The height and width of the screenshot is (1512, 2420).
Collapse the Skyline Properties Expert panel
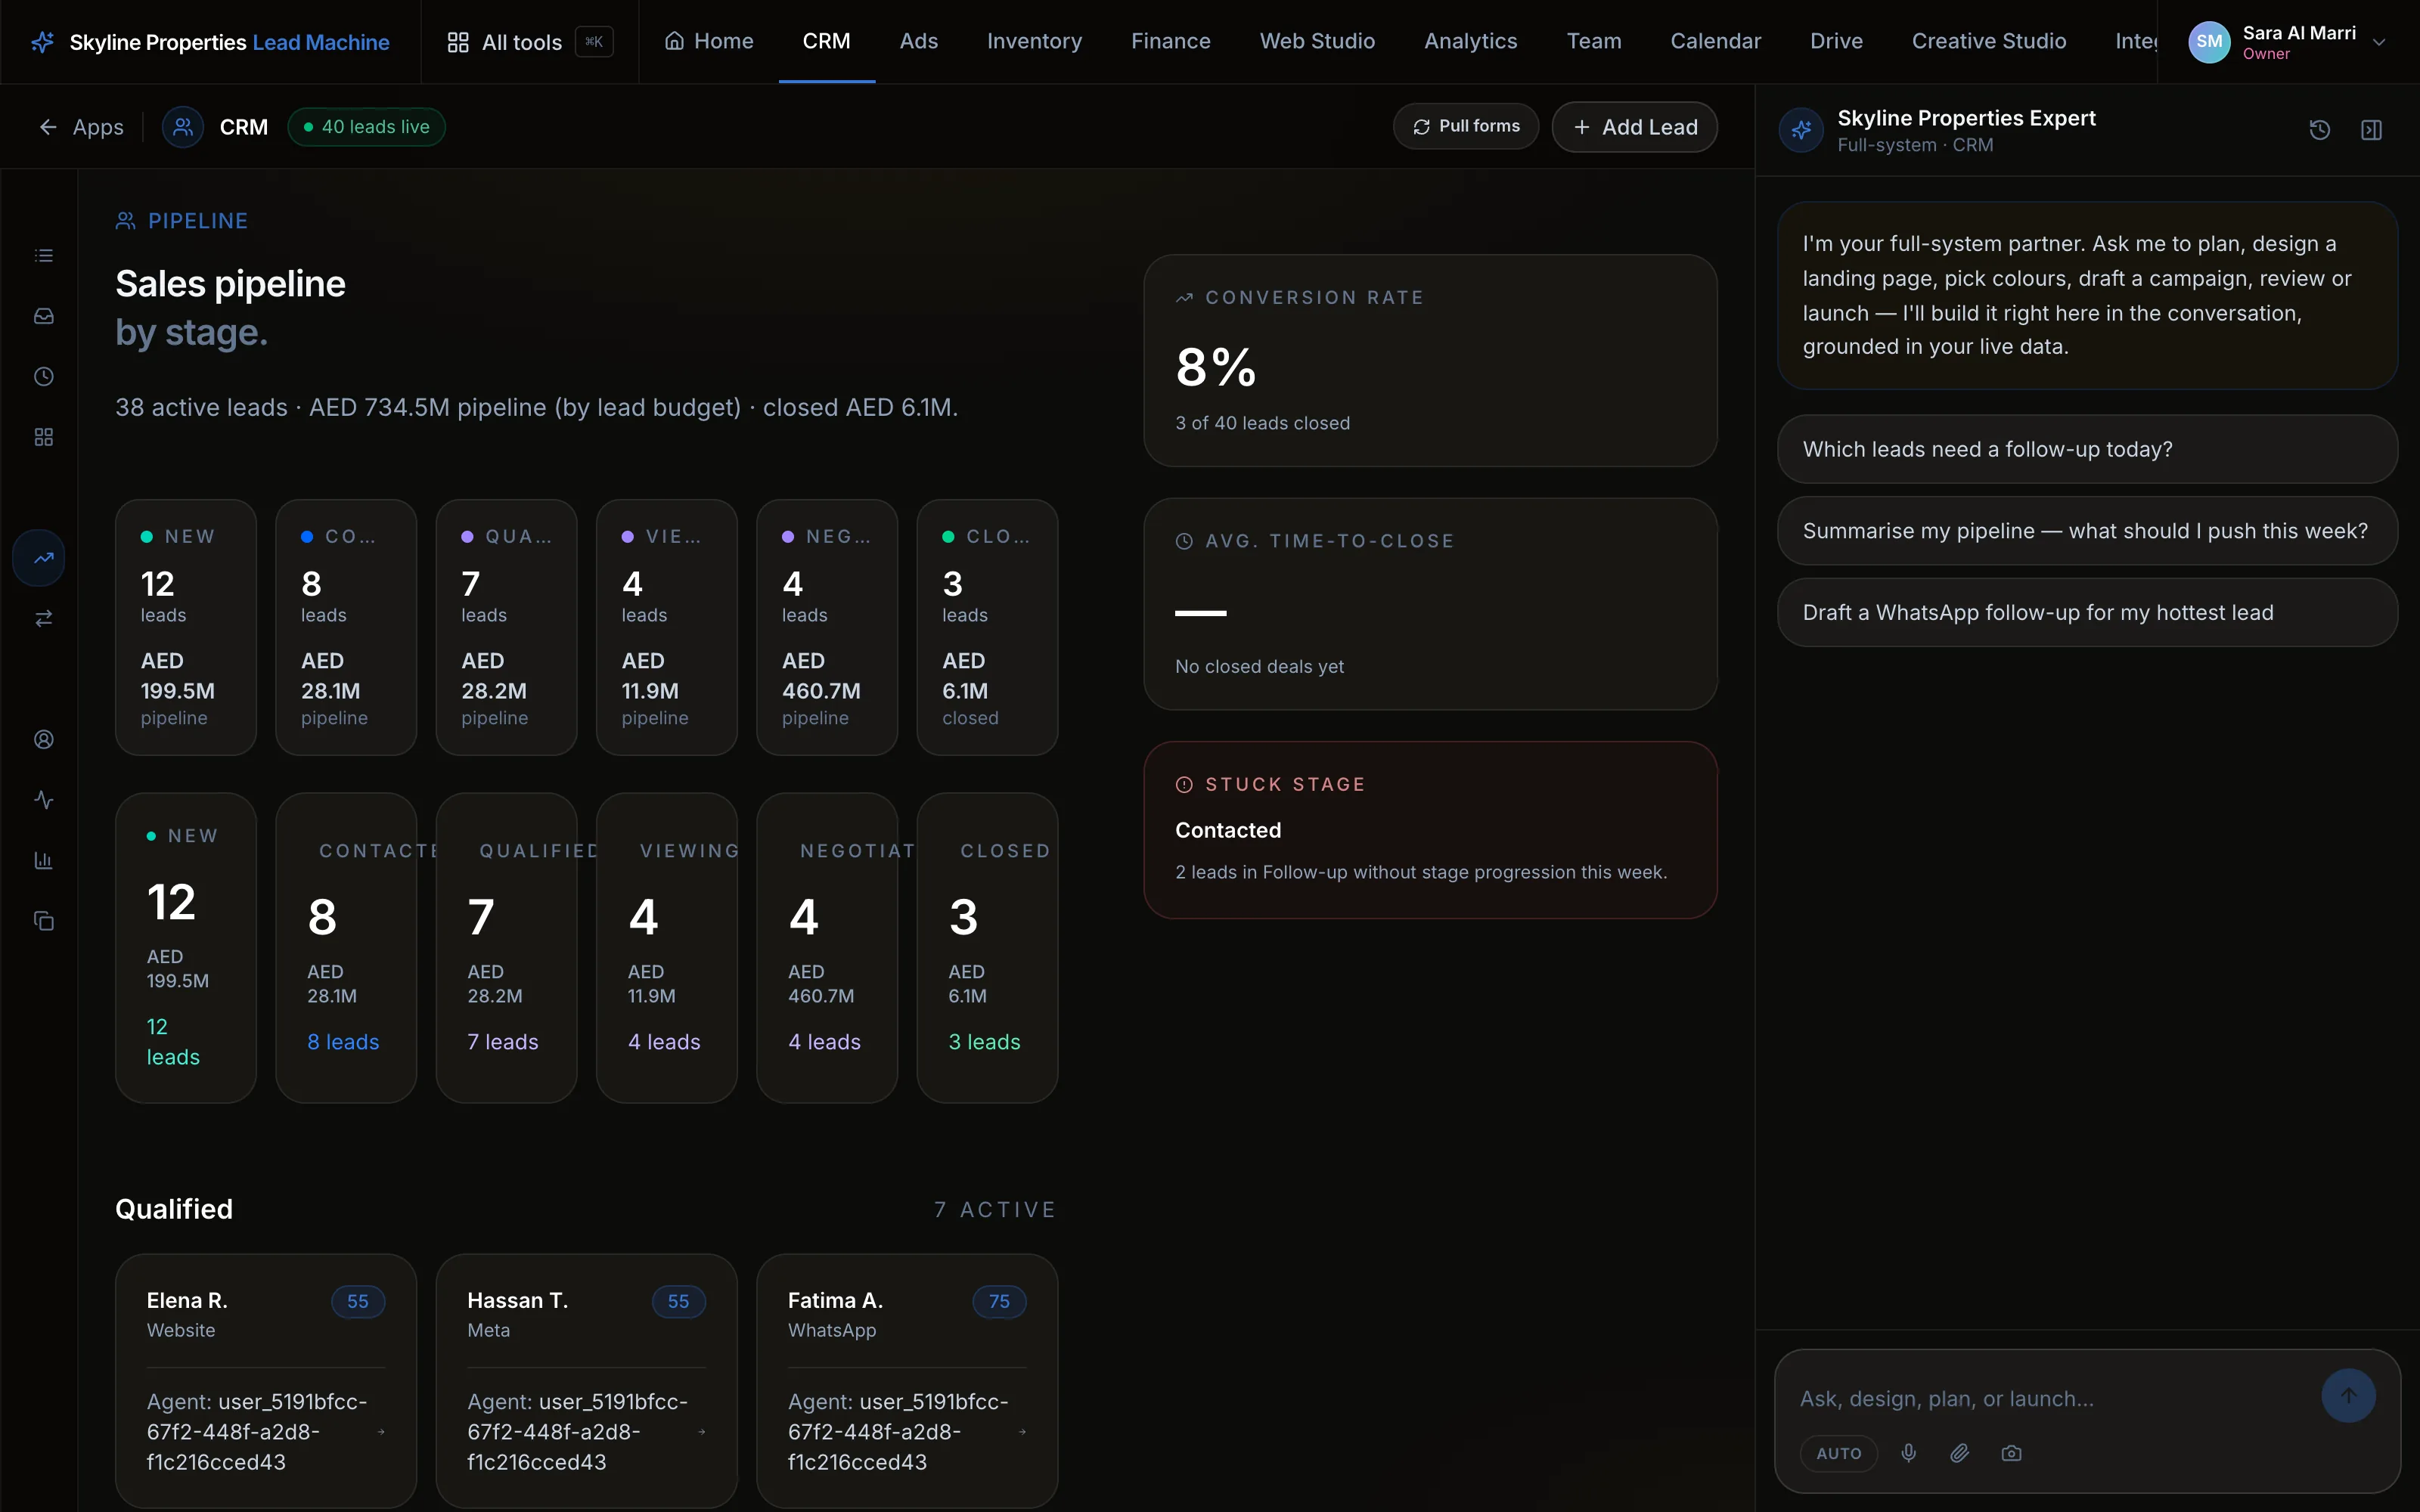pos(2372,130)
